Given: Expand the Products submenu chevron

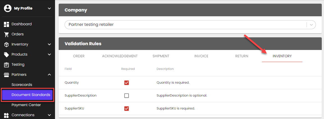Looking at the screenshot, I should pos(49,54).
